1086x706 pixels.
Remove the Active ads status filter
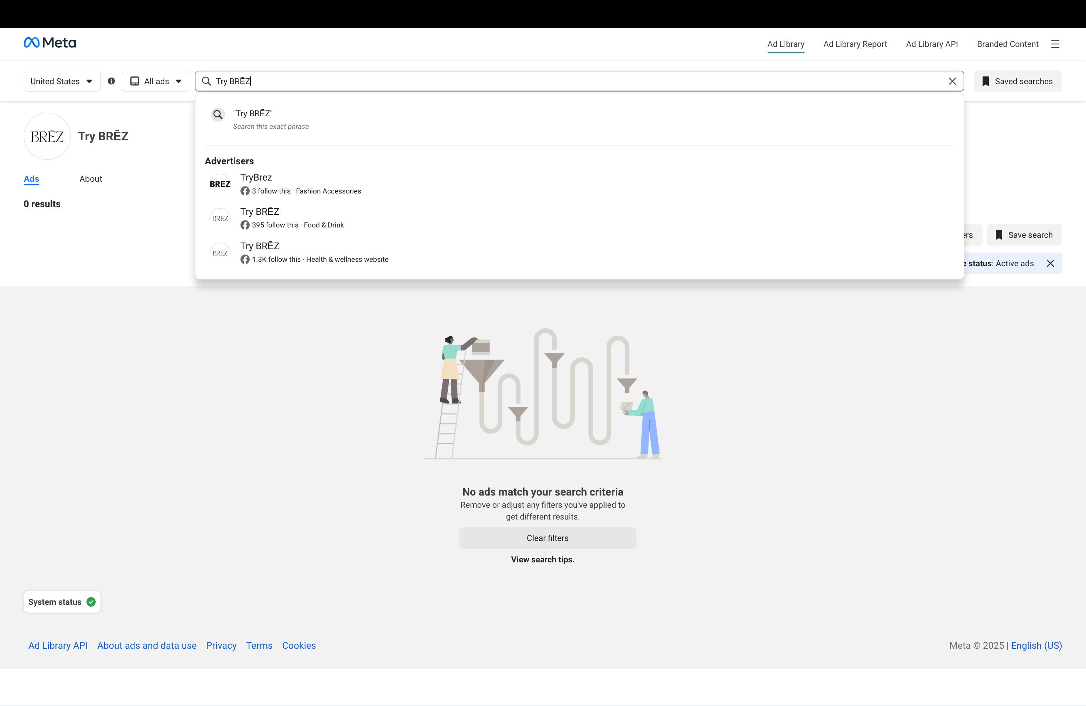coord(1051,264)
